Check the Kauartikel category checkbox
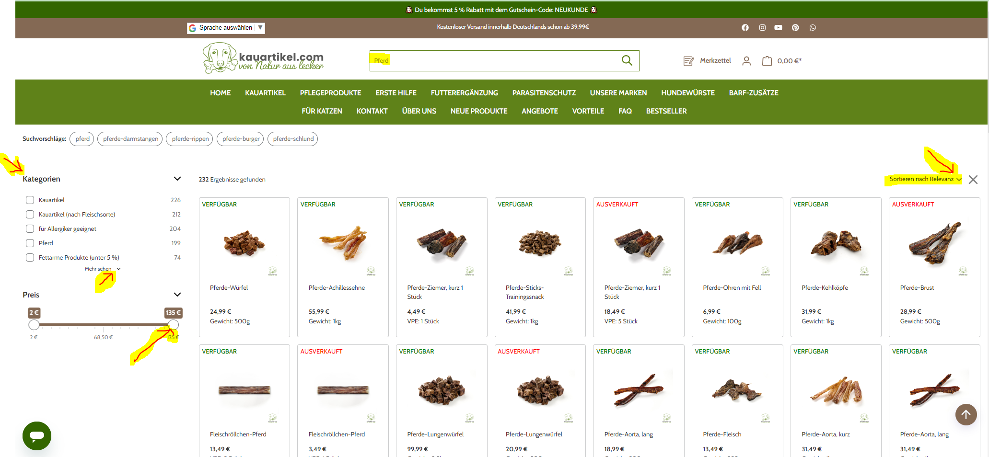Screen dimensions: 989x457 click(x=30, y=200)
